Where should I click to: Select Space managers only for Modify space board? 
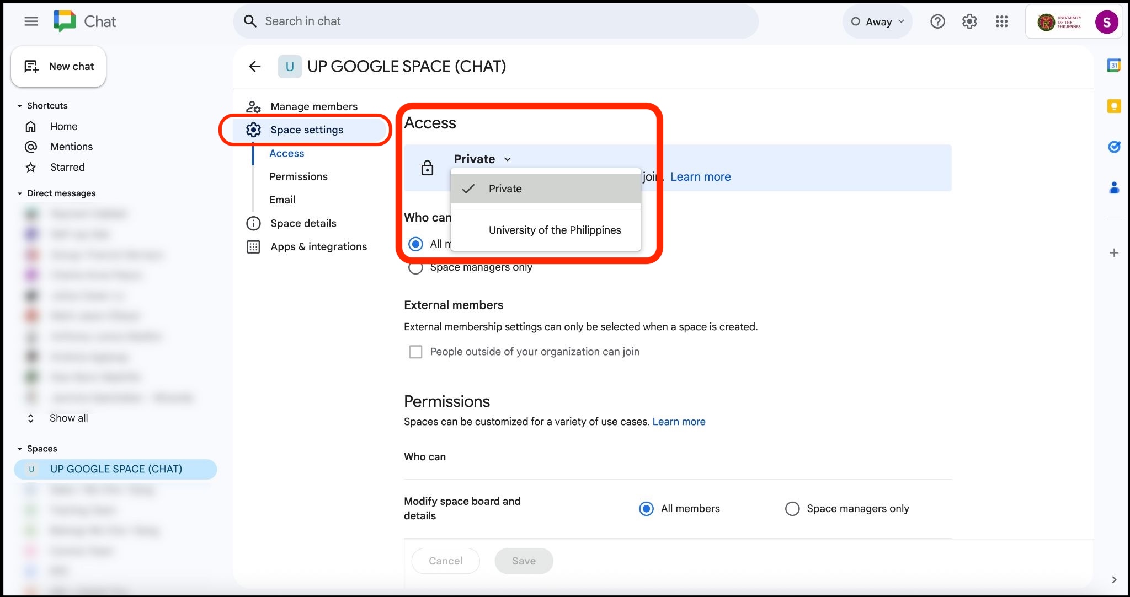792,509
